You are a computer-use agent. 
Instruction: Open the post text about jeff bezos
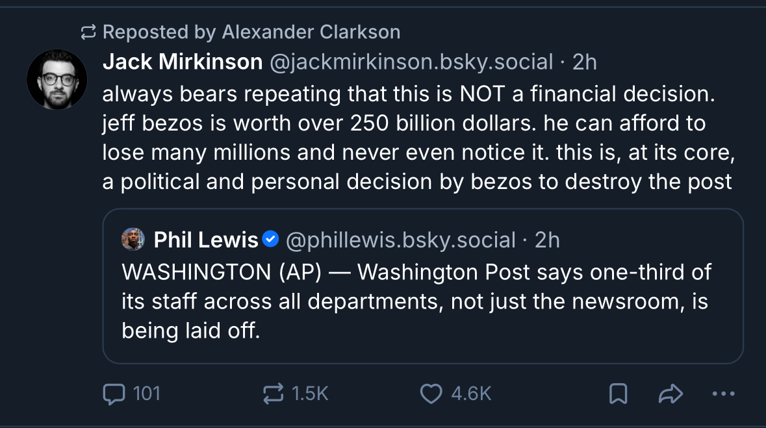[x=416, y=138]
